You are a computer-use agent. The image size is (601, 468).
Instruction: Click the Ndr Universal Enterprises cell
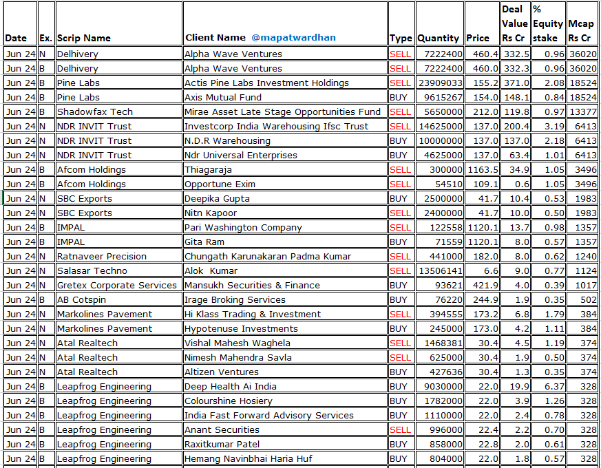point(285,156)
